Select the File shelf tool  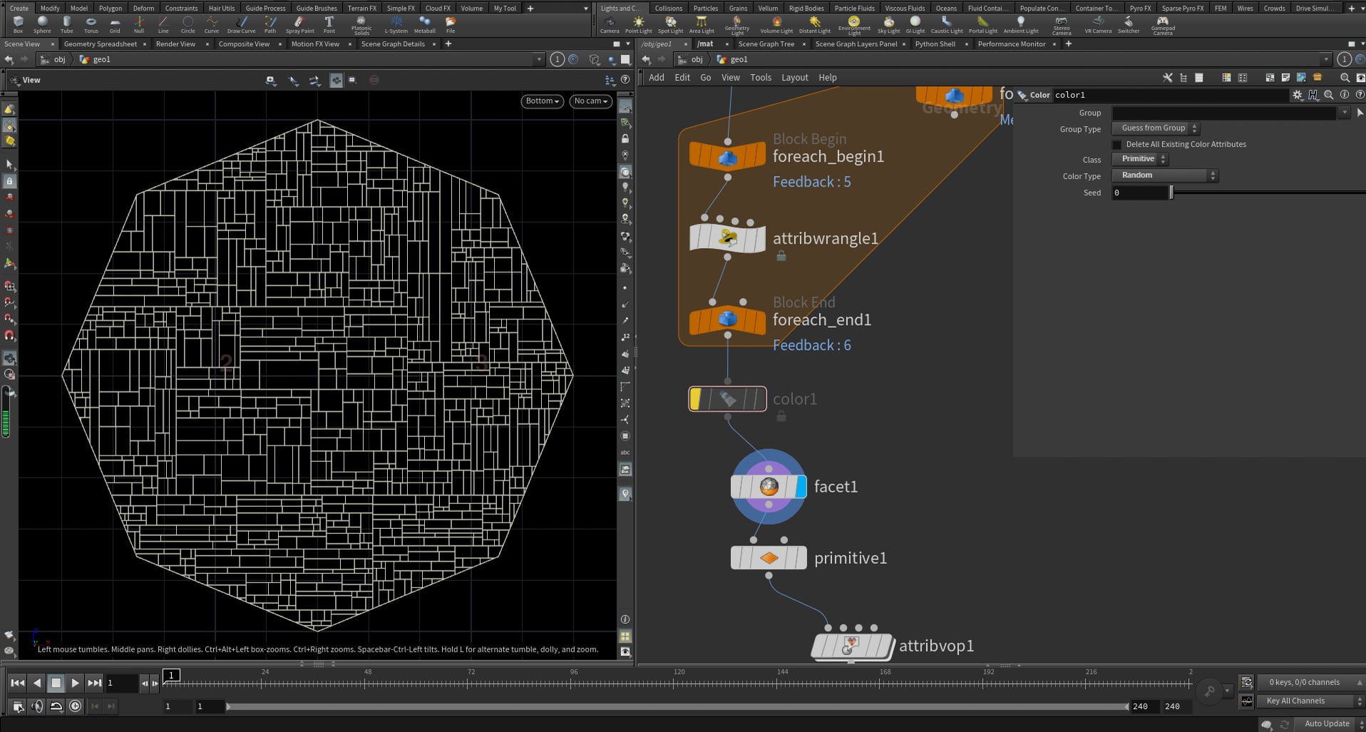pyautogui.click(x=450, y=25)
